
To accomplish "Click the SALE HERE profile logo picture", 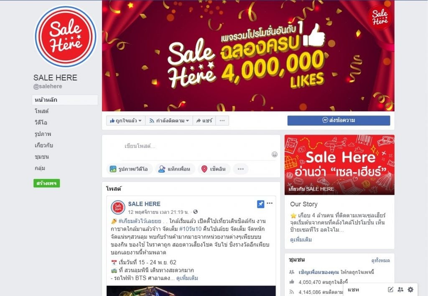I will pos(66,37).
